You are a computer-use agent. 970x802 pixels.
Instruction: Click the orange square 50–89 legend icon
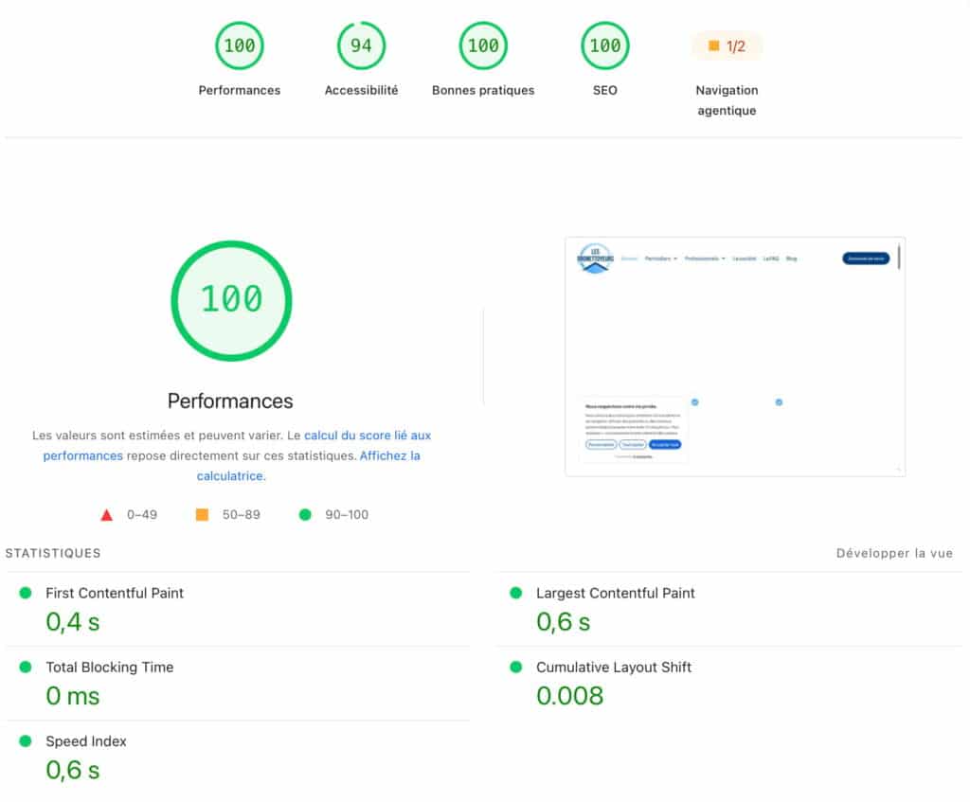click(x=202, y=514)
